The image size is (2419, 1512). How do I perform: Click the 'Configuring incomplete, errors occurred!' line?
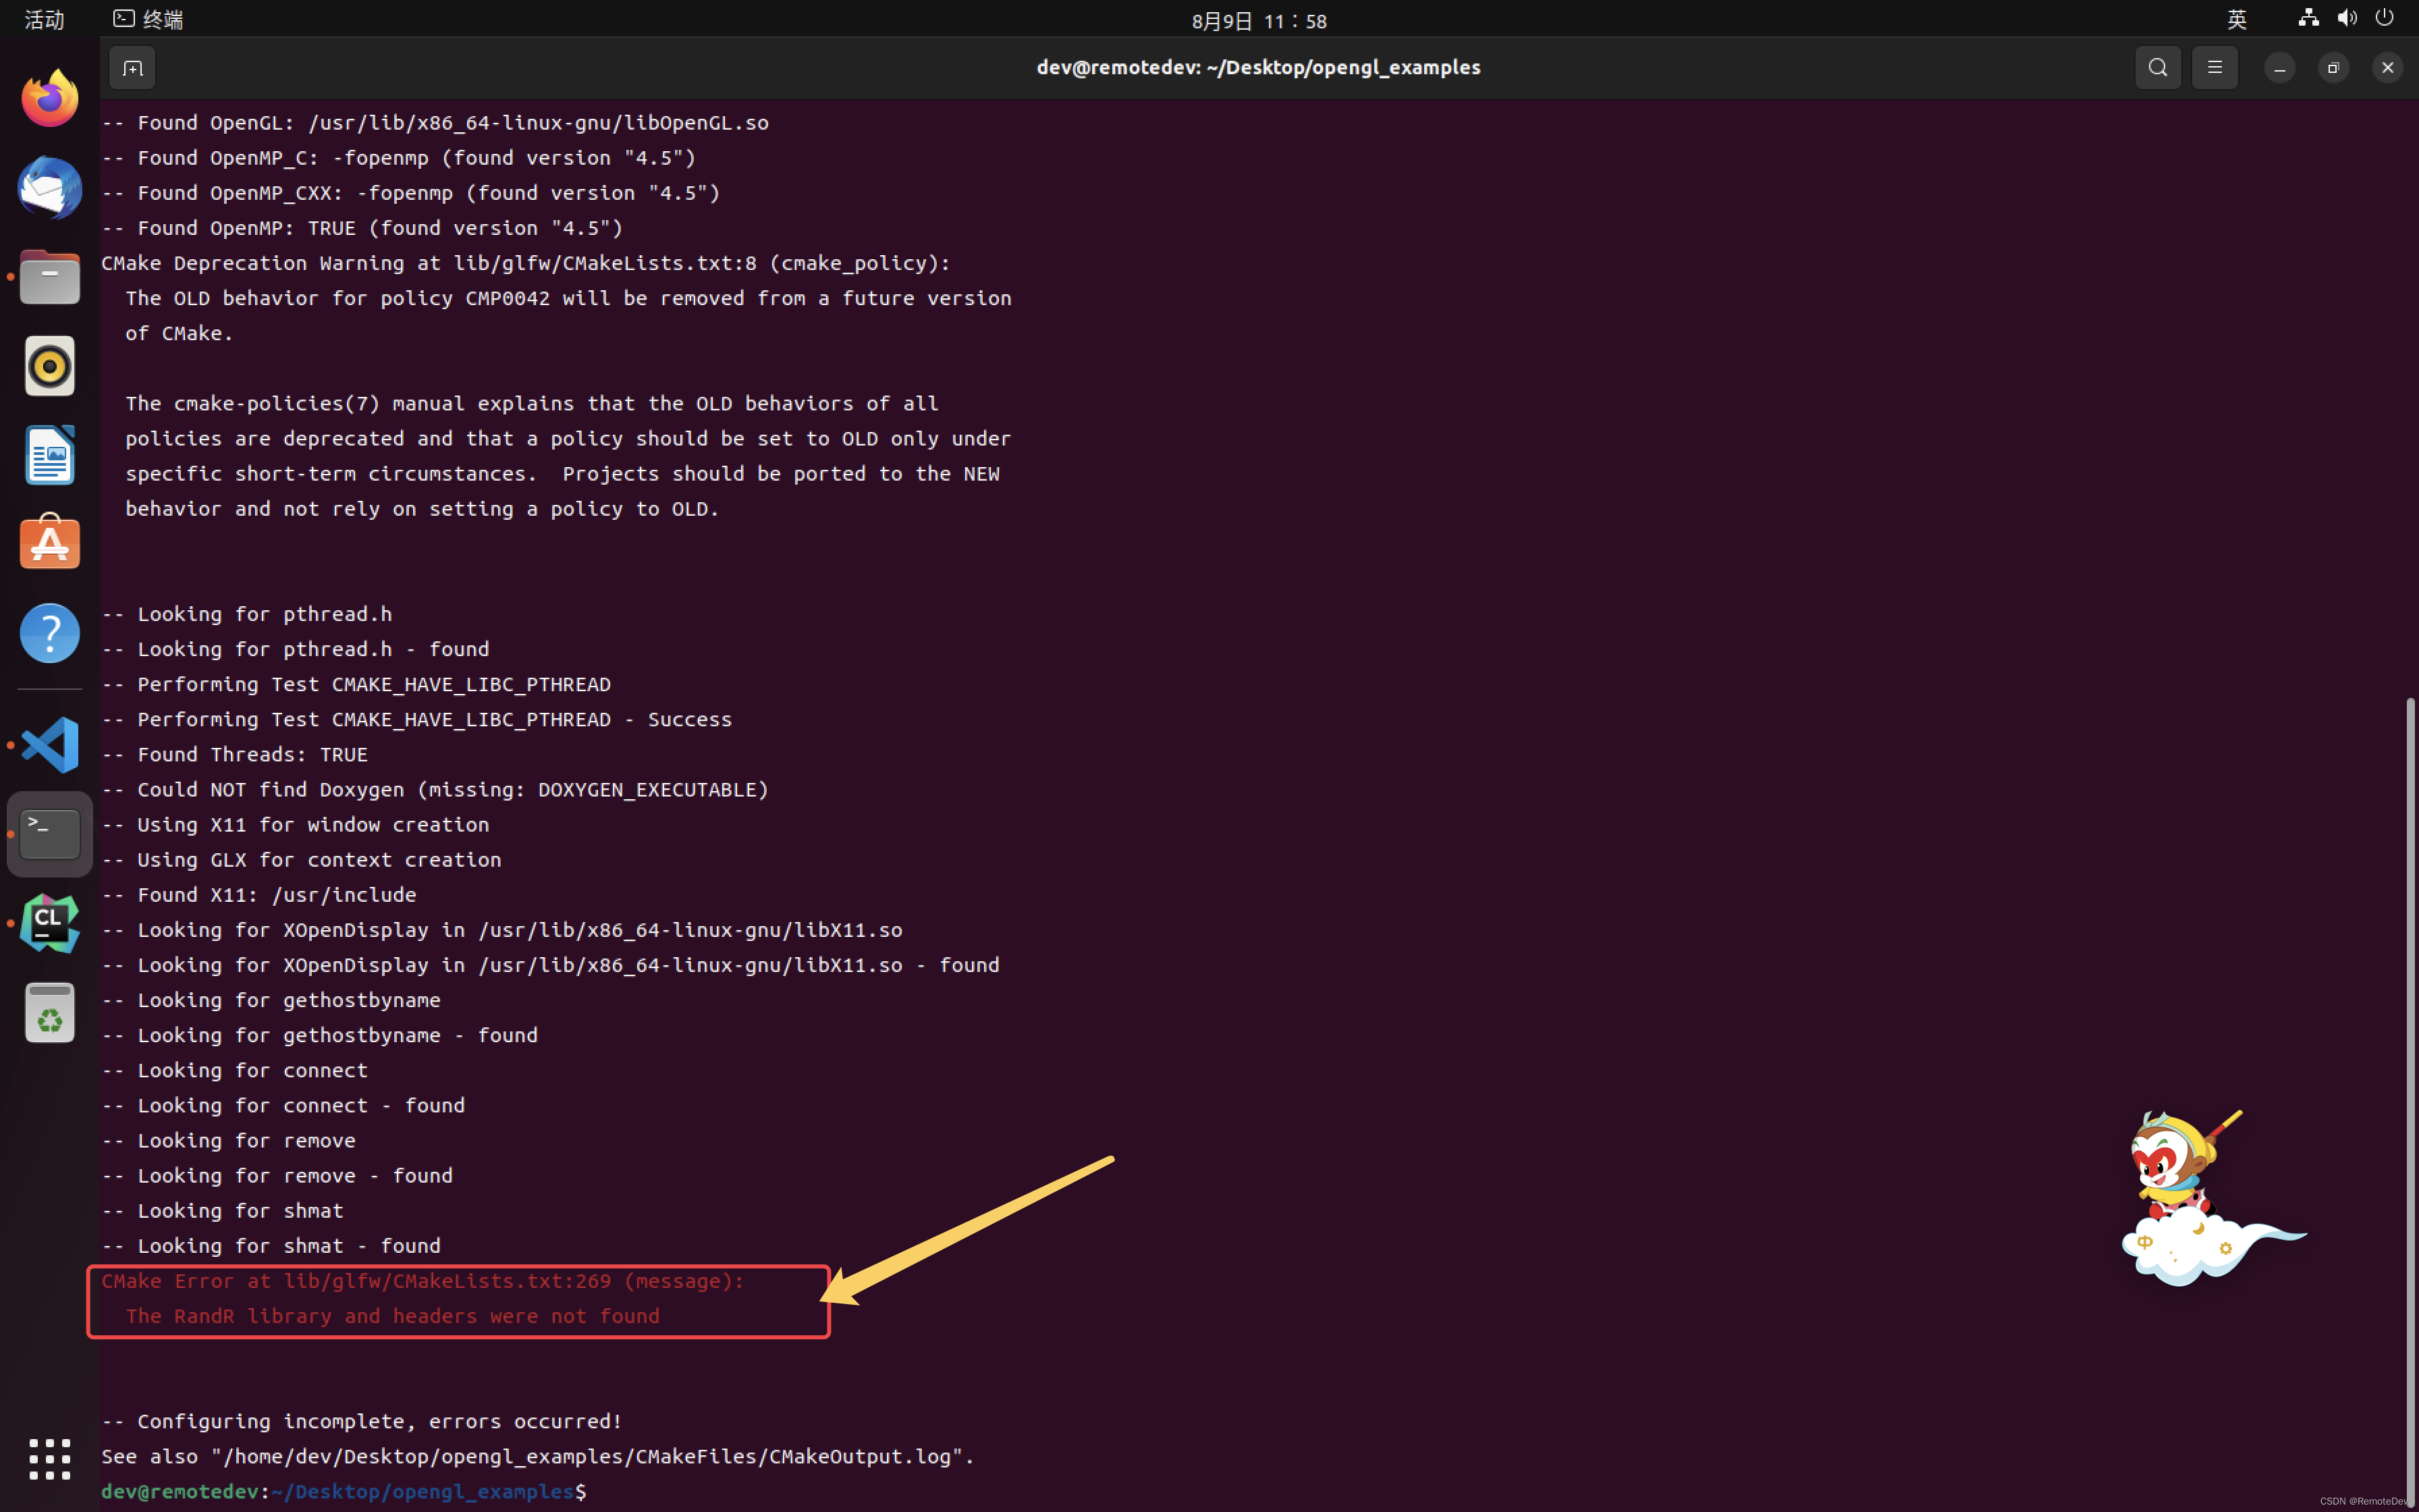pos(362,1421)
